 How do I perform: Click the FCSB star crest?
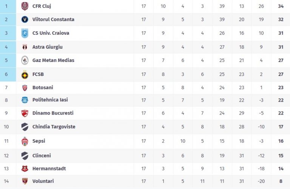(x=25, y=74)
